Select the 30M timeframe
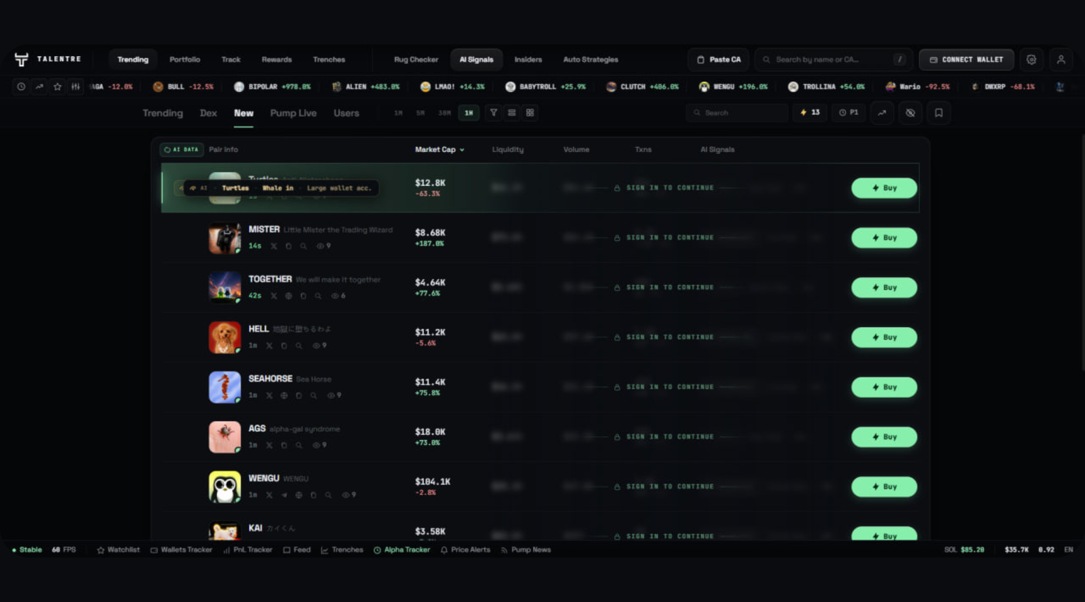Screen dimensions: 1085x602 [444, 113]
